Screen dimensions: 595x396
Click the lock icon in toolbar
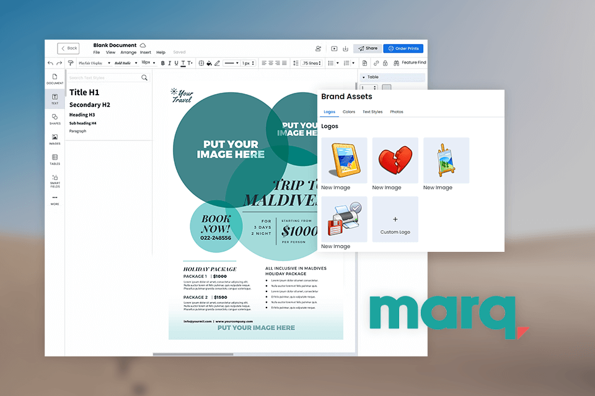[x=385, y=63]
